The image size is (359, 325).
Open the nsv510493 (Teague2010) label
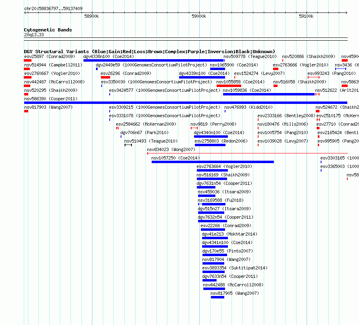click(151, 141)
